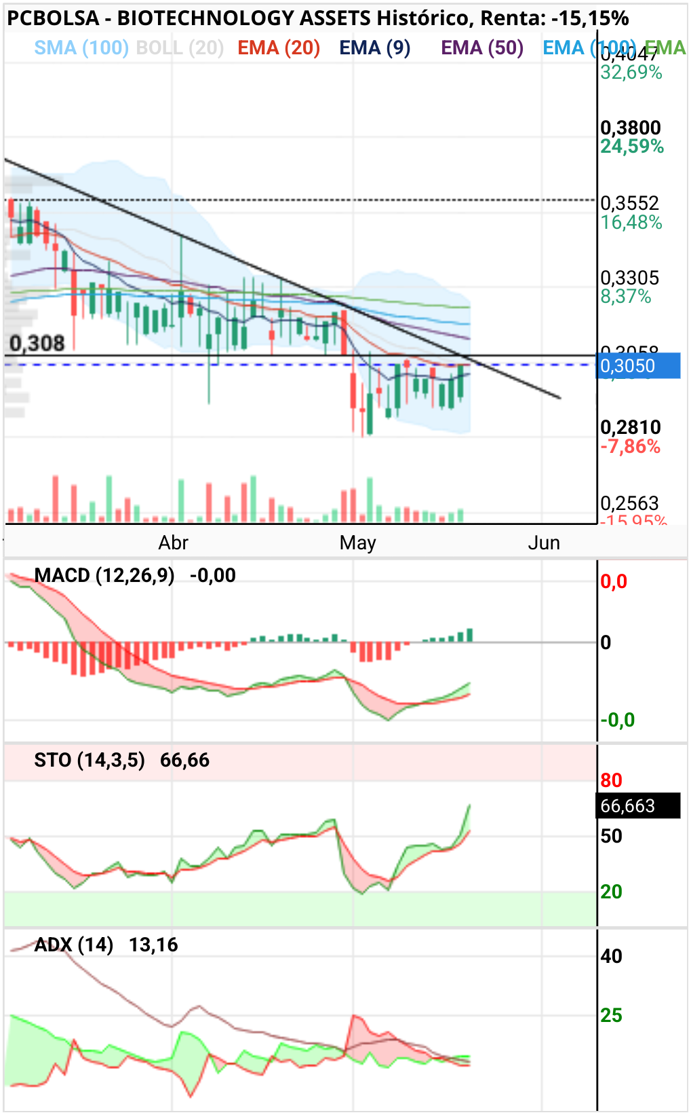Click the 0,2810 price axis label

(x=631, y=427)
